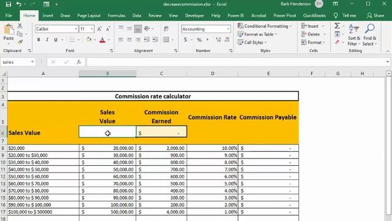Expand the formula bar
Viewport: 392px width, 221px height.
(x=387, y=62)
